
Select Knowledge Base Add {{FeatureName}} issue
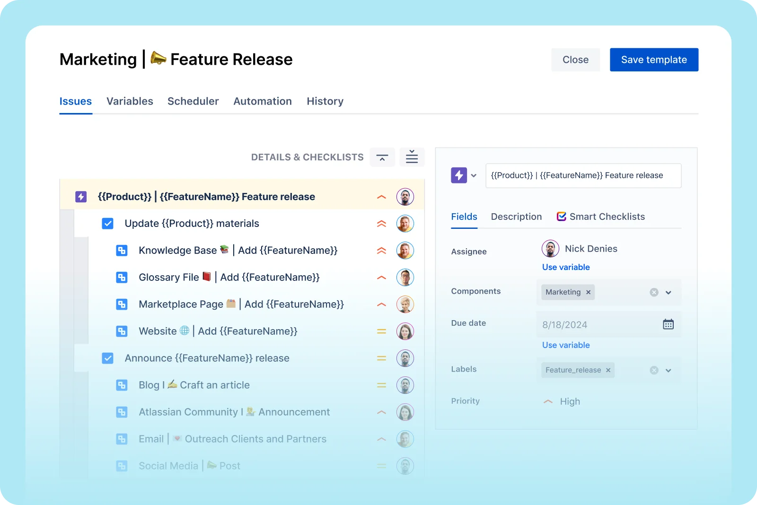256,251
